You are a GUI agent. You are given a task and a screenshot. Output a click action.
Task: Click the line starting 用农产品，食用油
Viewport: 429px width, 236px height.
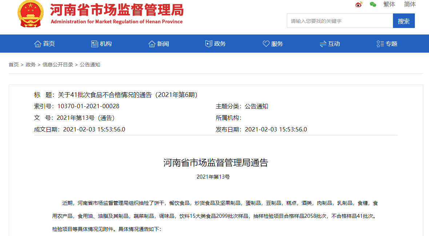[215, 216]
